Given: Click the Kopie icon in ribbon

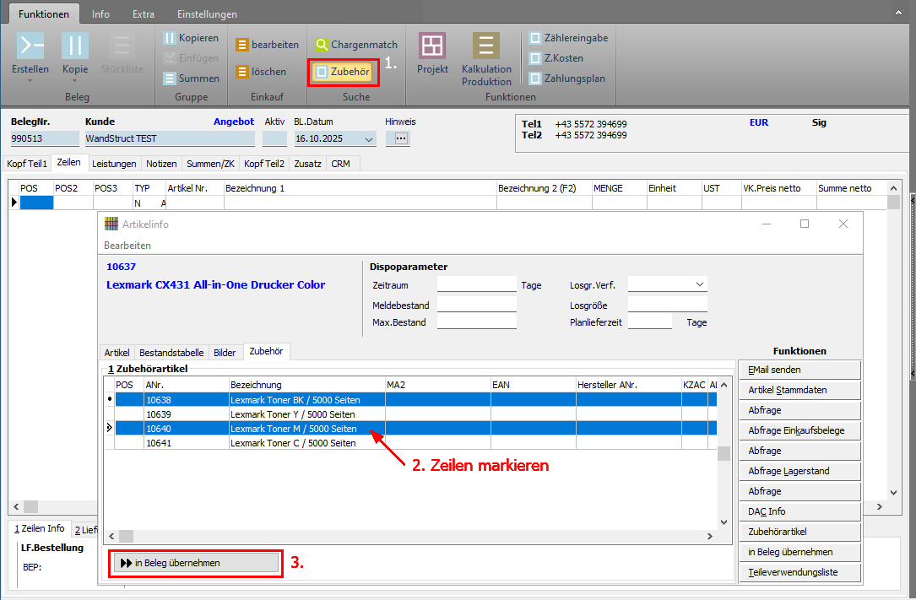Looking at the screenshot, I should point(75,46).
